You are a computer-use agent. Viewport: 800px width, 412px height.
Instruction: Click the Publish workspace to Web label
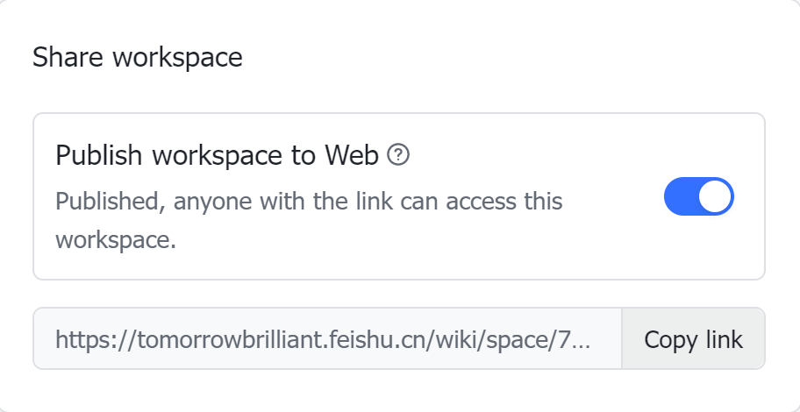[x=217, y=156]
